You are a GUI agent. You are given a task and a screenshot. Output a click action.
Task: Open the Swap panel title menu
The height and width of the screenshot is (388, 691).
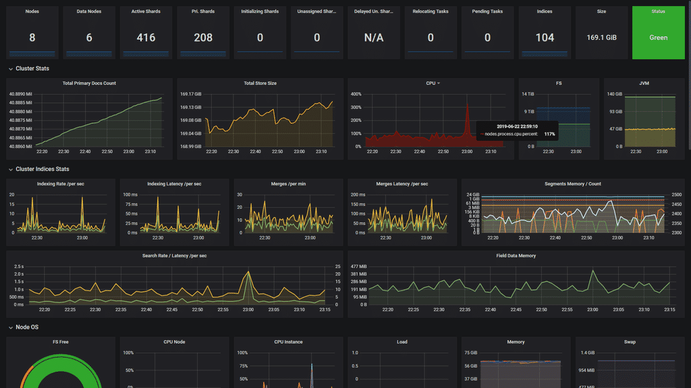(x=630, y=342)
